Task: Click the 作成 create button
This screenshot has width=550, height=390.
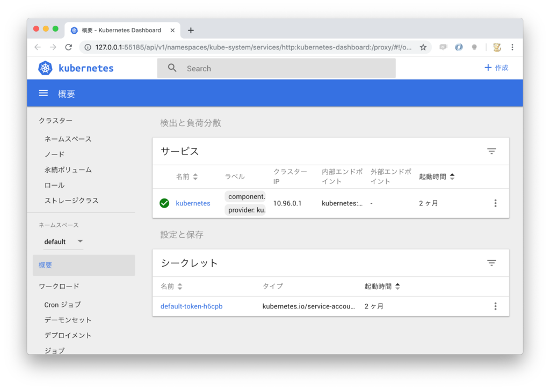Action: (x=496, y=68)
